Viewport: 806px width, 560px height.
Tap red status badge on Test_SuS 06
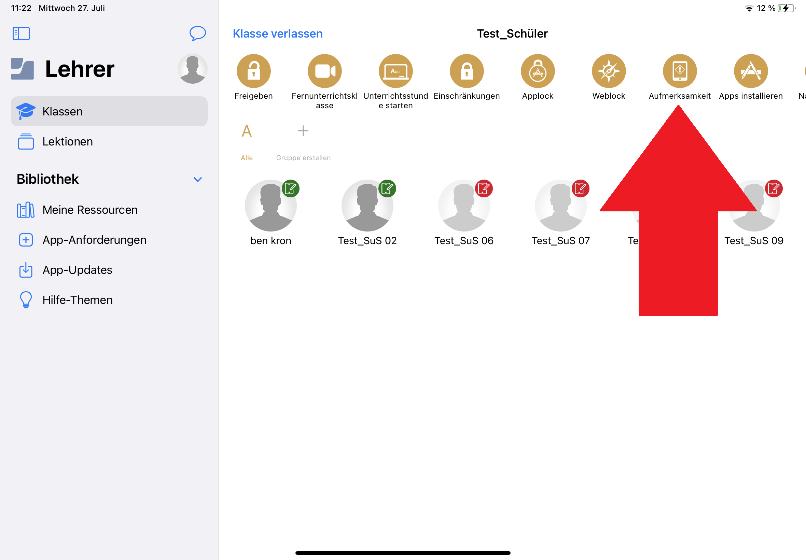484,189
